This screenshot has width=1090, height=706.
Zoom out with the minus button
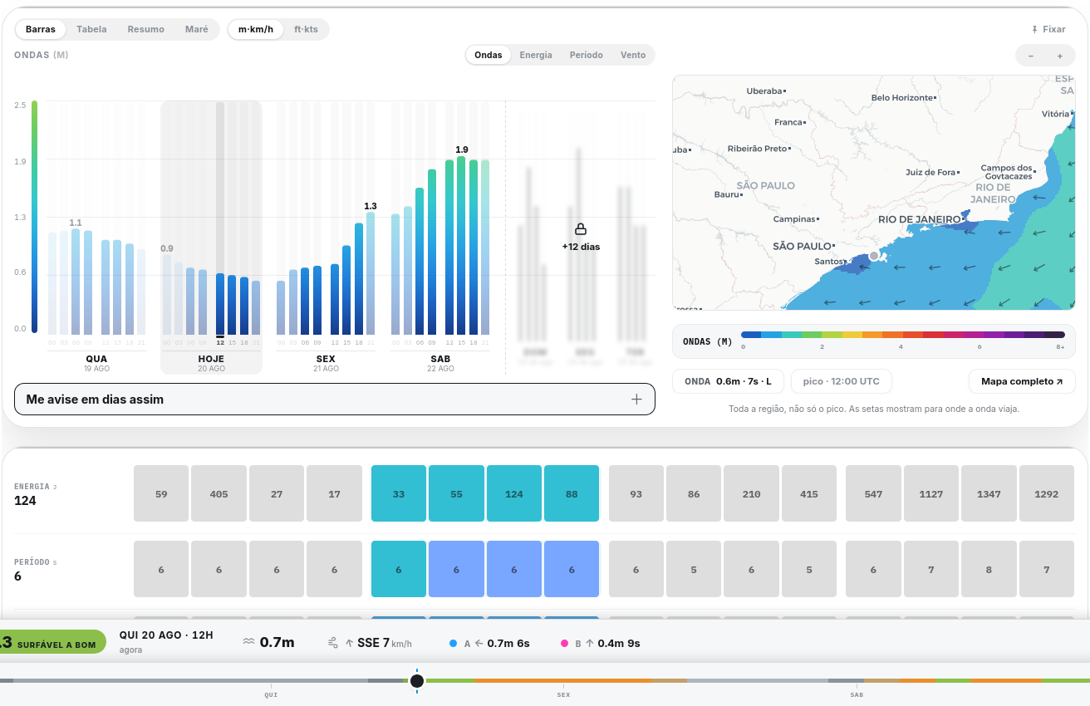tap(1031, 56)
